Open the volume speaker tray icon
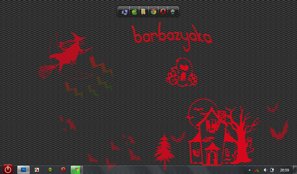 click(265, 170)
